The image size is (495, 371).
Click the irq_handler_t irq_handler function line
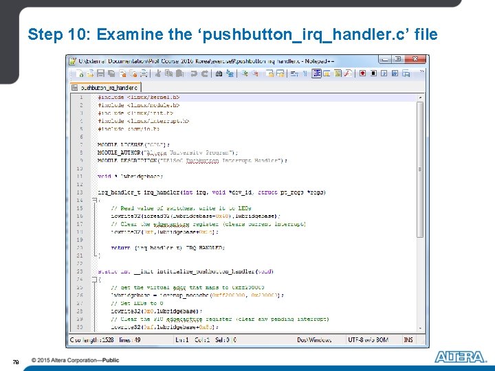(212, 192)
